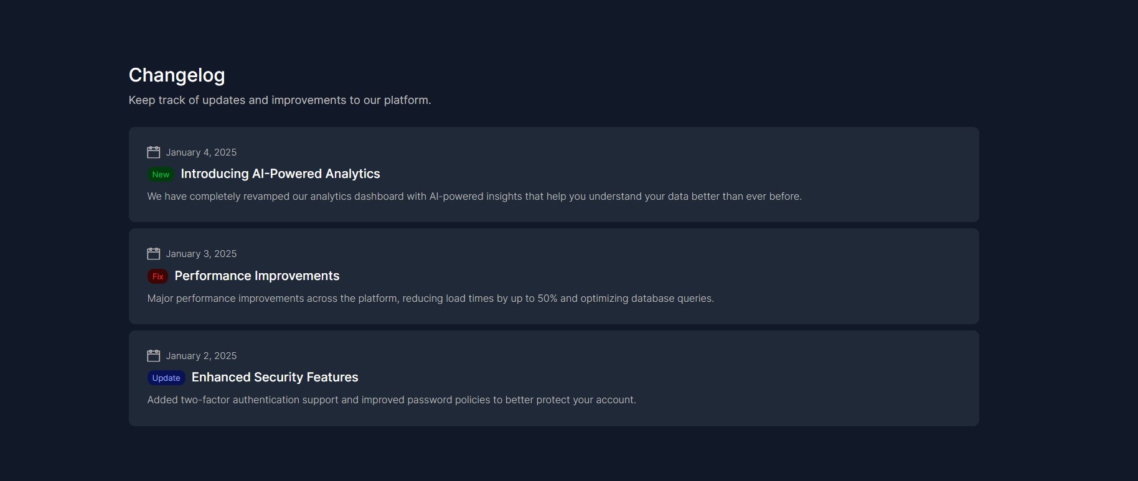Click the calendar icon beside January 2, 2025

point(153,356)
